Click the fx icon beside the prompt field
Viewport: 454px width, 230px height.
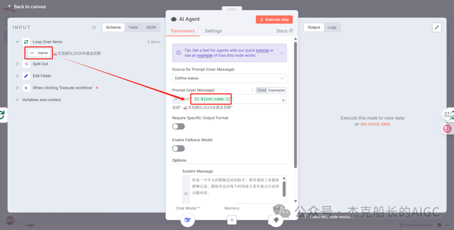[x=176, y=99]
